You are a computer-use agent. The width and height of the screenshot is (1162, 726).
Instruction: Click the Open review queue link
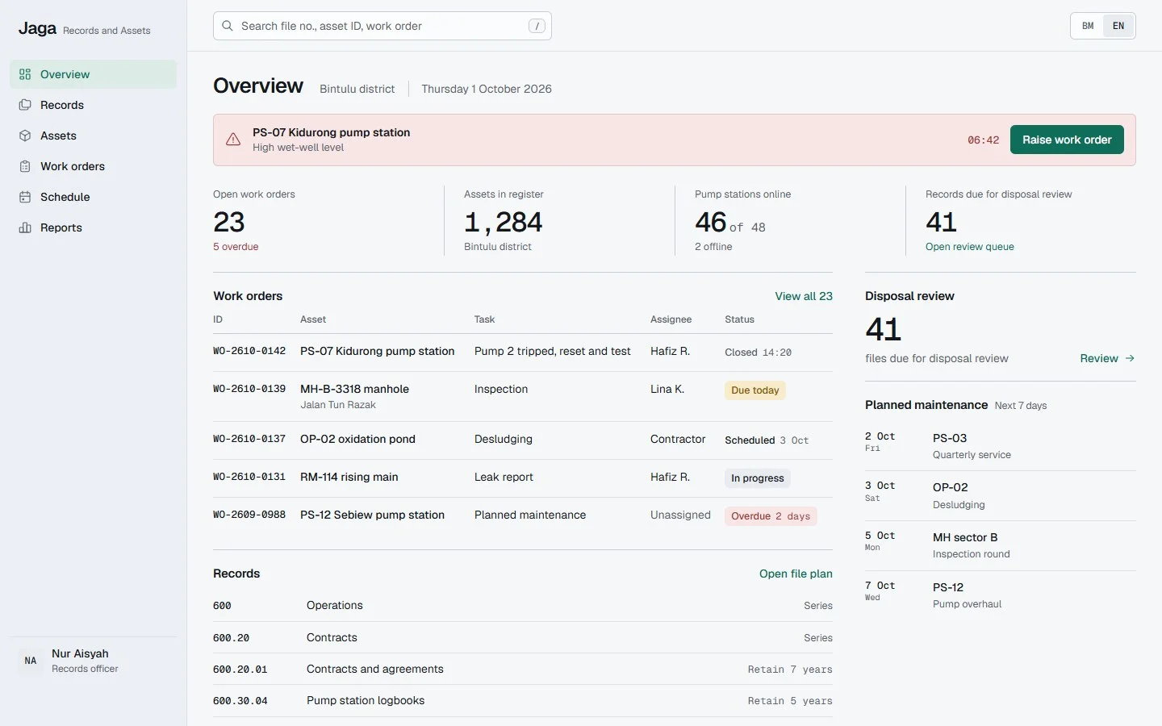pyautogui.click(x=970, y=247)
